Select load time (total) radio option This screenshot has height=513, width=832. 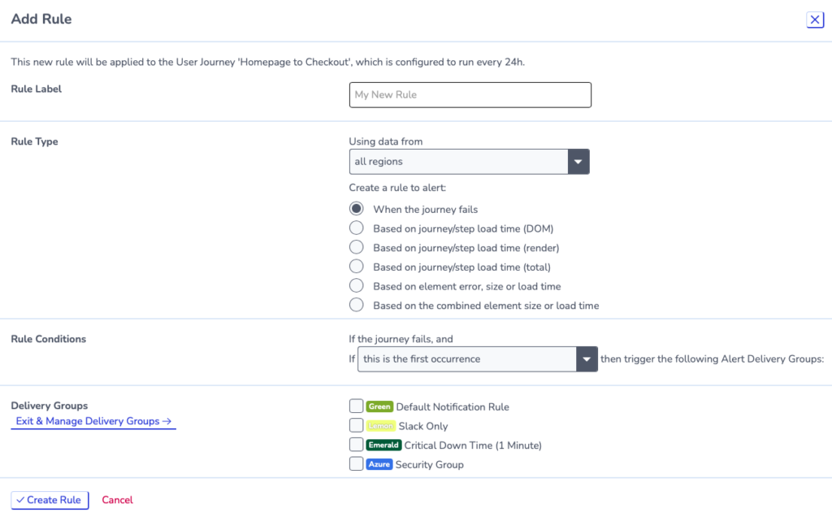tap(357, 266)
